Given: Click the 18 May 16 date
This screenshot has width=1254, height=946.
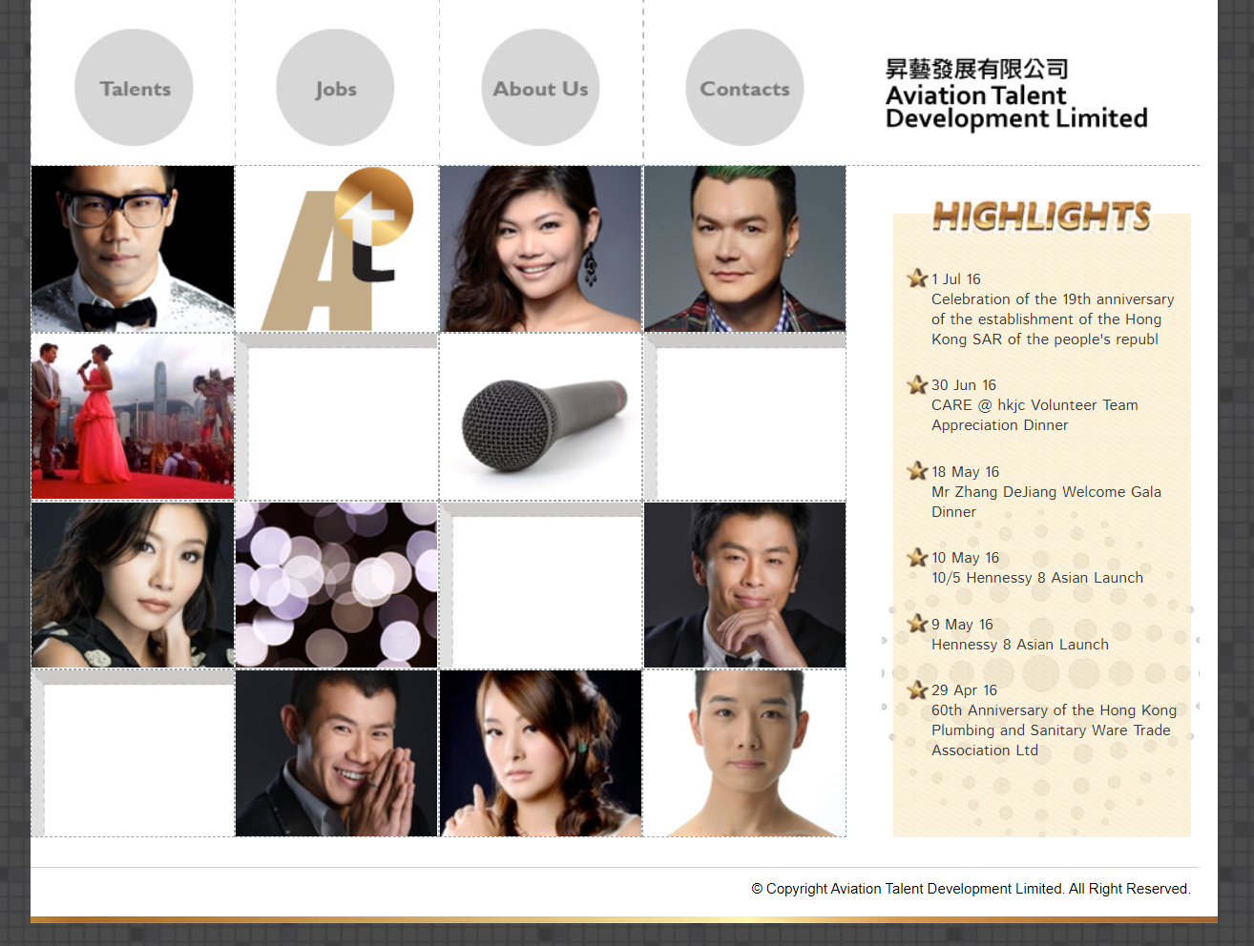Looking at the screenshot, I should pos(966,472).
